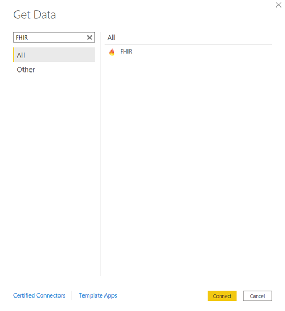Select the FHIR connector label in results

(126, 52)
